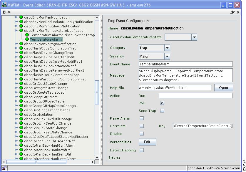Click green icon of ciscoIpRanBackHaulGsmAlarm
Viewport: 246px width, 172px height.
click(x=21, y=145)
